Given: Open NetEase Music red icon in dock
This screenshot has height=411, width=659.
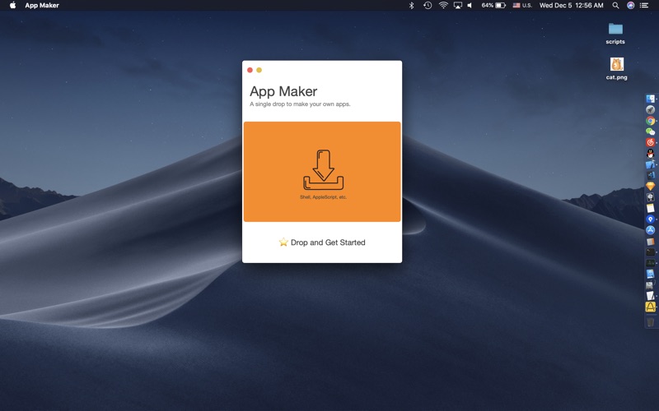Looking at the screenshot, I should pyautogui.click(x=650, y=142).
